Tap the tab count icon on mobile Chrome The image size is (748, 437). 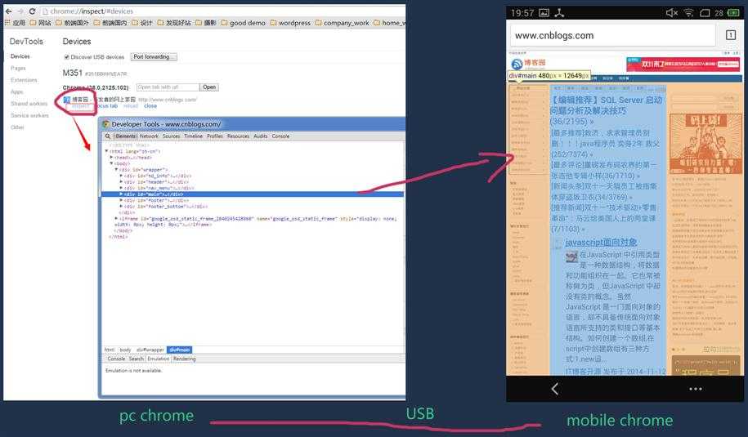[x=730, y=35]
